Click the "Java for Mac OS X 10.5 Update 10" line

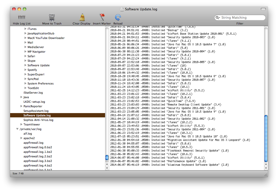click(169, 136)
